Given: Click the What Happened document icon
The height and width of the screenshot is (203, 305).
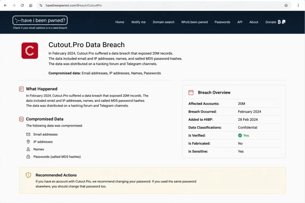Looking at the screenshot, I should [x=21, y=89].
